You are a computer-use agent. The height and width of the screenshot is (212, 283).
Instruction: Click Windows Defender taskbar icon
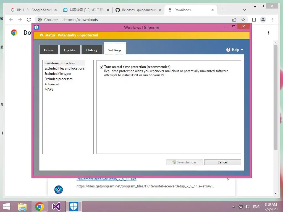tap(74, 206)
